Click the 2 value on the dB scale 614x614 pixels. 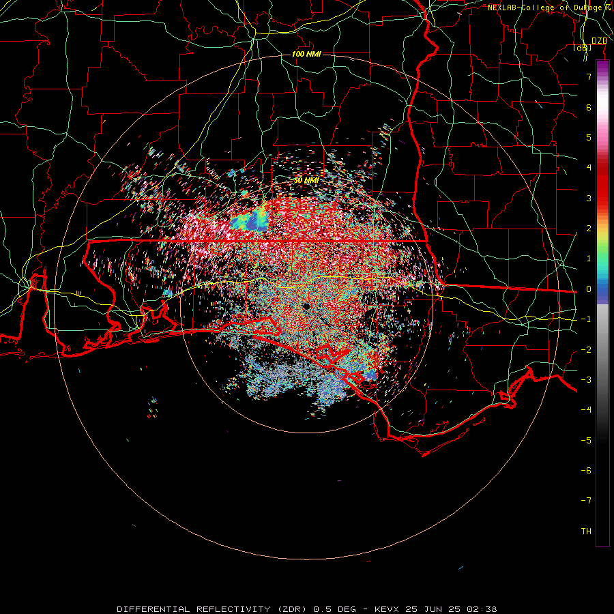(x=589, y=229)
